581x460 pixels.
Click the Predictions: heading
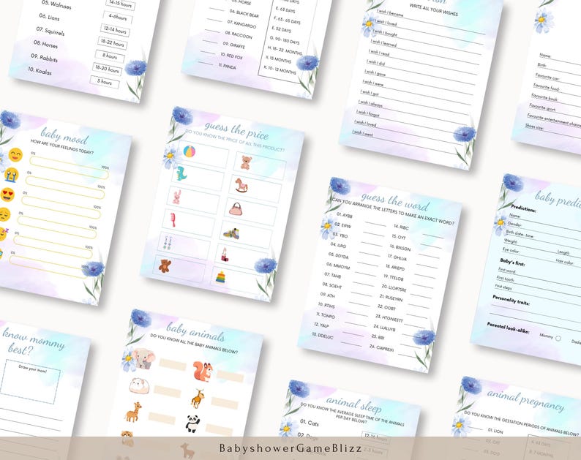pyautogui.click(x=524, y=208)
